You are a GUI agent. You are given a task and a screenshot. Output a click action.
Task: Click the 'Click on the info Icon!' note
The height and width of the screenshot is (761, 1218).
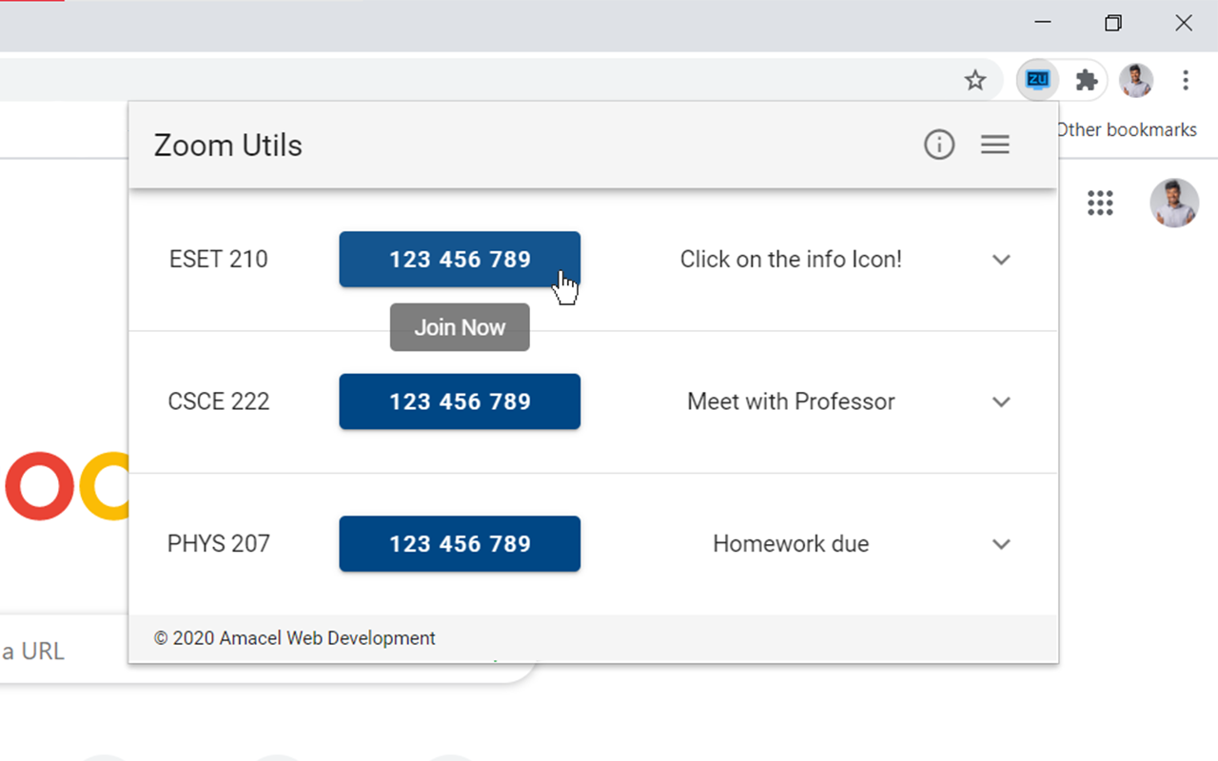click(x=791, y=259)
